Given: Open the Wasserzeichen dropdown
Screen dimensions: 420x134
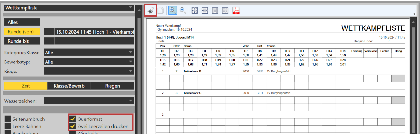Looking at the screenshot, I should [x=89, y=101].
